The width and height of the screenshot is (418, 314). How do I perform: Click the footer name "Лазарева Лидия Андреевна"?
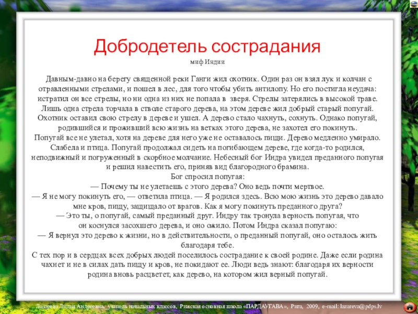click(x=69, y=307)
